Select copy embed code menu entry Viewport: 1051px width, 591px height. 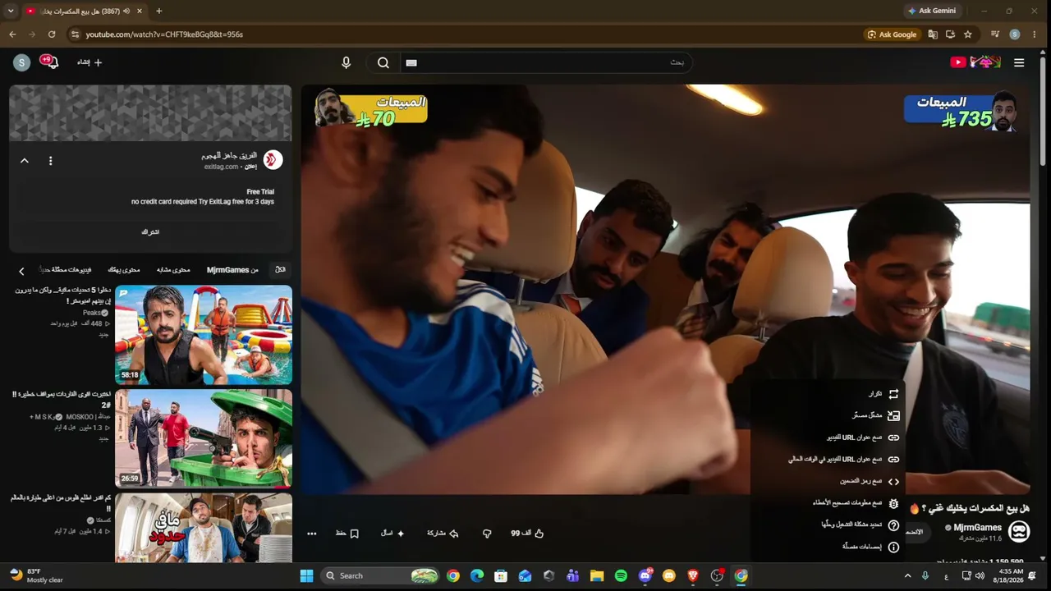[827, 481]
